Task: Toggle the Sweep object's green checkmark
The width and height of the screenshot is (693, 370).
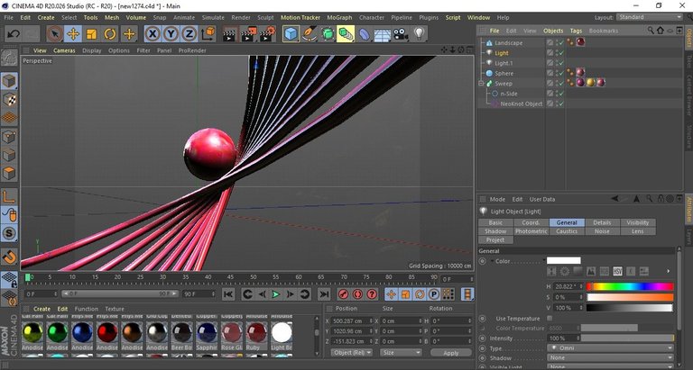Action: [x=561, y=84]
